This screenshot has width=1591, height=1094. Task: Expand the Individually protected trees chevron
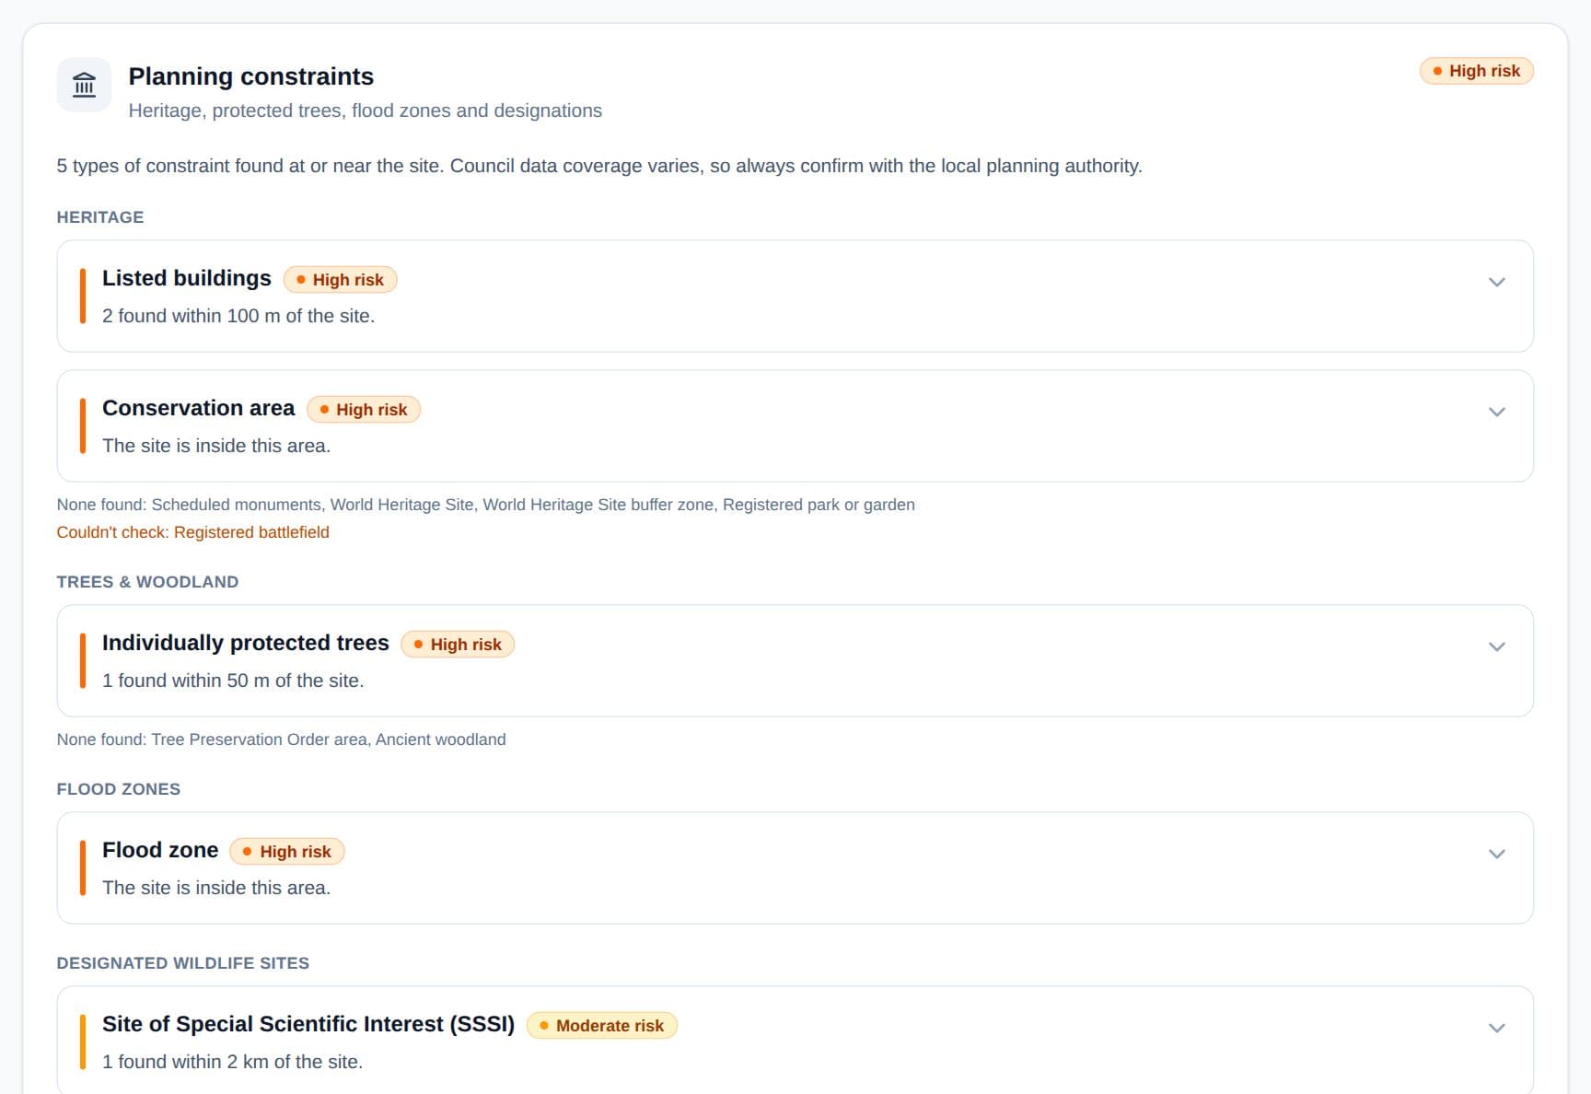click(1496, 646)
